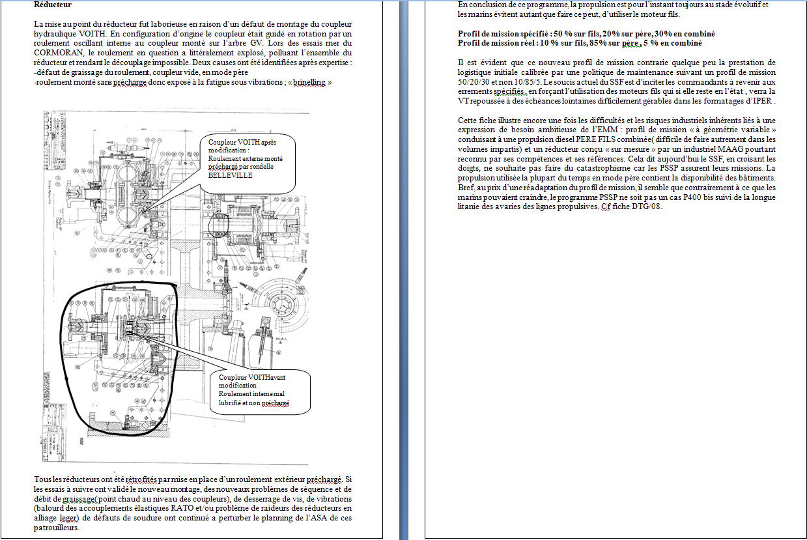This screenshot has width=807, height=540.
Task: Click the paragraph starting "Il est évident"
Action: coord(617,82)
